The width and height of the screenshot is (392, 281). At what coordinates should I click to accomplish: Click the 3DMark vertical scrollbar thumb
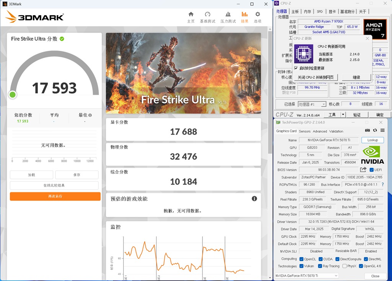270,93
